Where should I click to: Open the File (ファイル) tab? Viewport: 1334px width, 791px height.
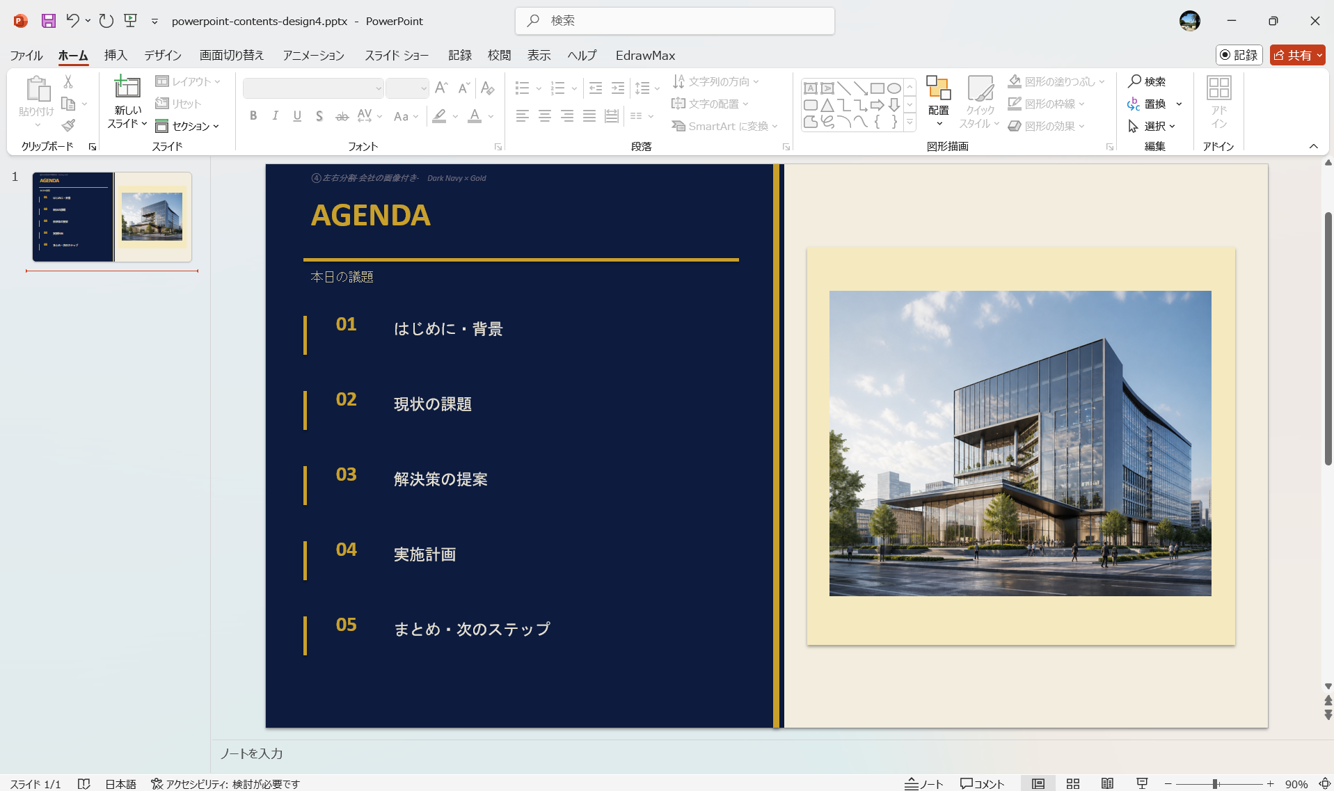26,55
